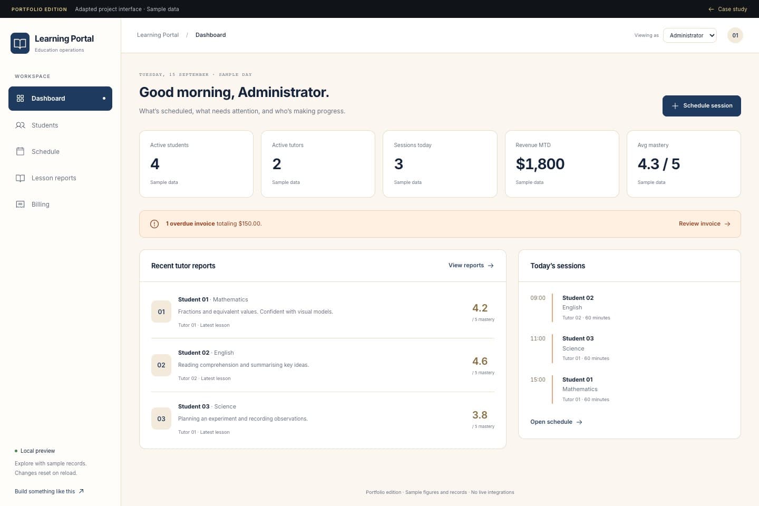This screenshot has width=759, height=506.
Task: Click the Dashboard grid icon in the sidebar
Action: pos(21,99)
